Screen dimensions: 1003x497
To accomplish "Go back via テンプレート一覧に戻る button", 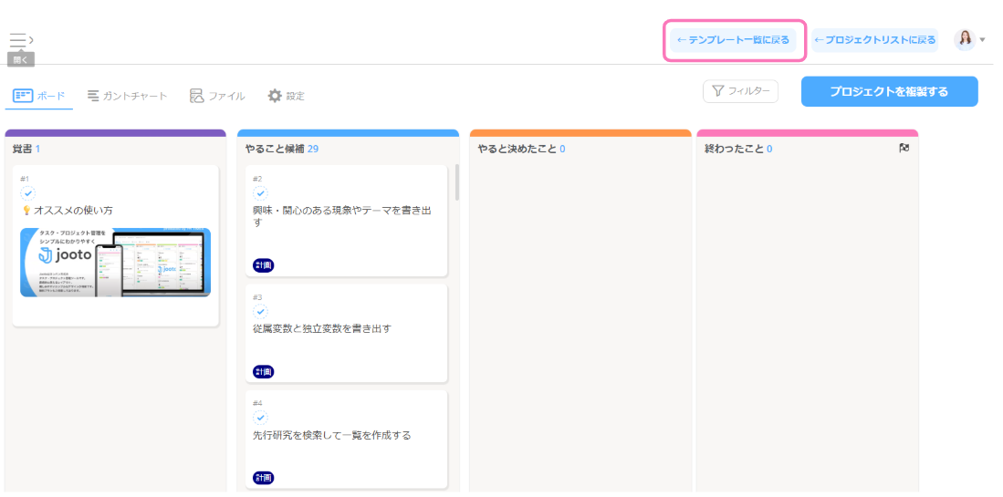I will pyautogui.click(x=733, y=40).
